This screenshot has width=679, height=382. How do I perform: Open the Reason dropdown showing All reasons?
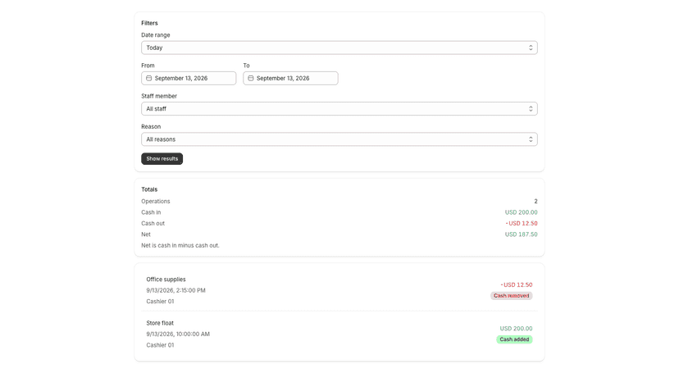(339, 139)
